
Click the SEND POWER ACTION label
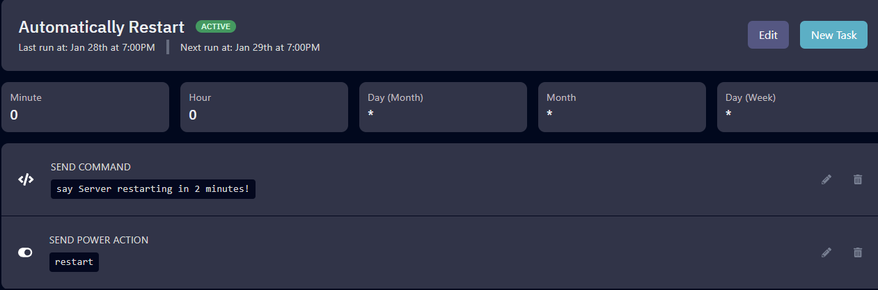[x=99, y=240]
